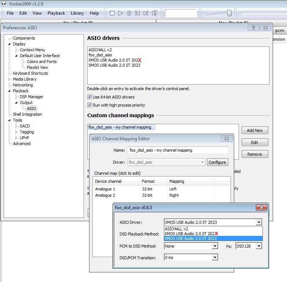Click the foobar2000 alien logo in the title bar
287x282 pixels.
(x=4, y=4)
